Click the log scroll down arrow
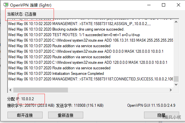Viewport: 185px width, 123px height. (176, 85)
